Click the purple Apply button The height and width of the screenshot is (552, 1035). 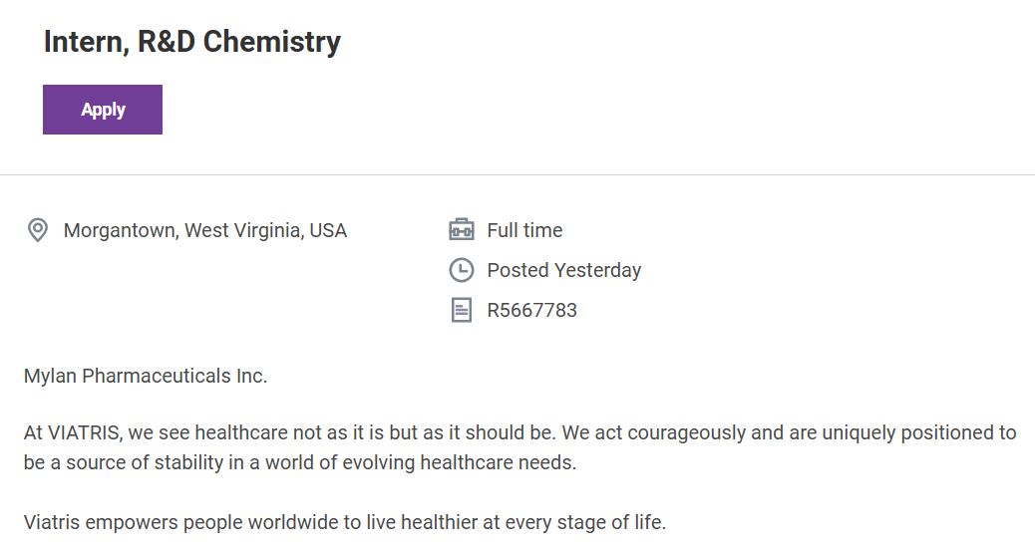tap(103, 110)
